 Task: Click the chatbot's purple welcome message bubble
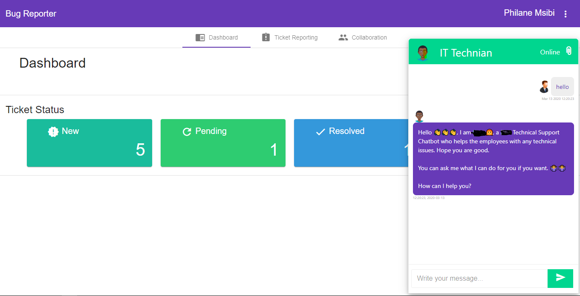493,159
